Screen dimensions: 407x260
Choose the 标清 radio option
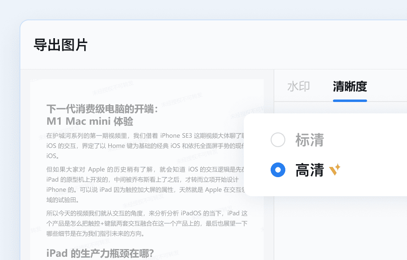click(x=278, y=140)
